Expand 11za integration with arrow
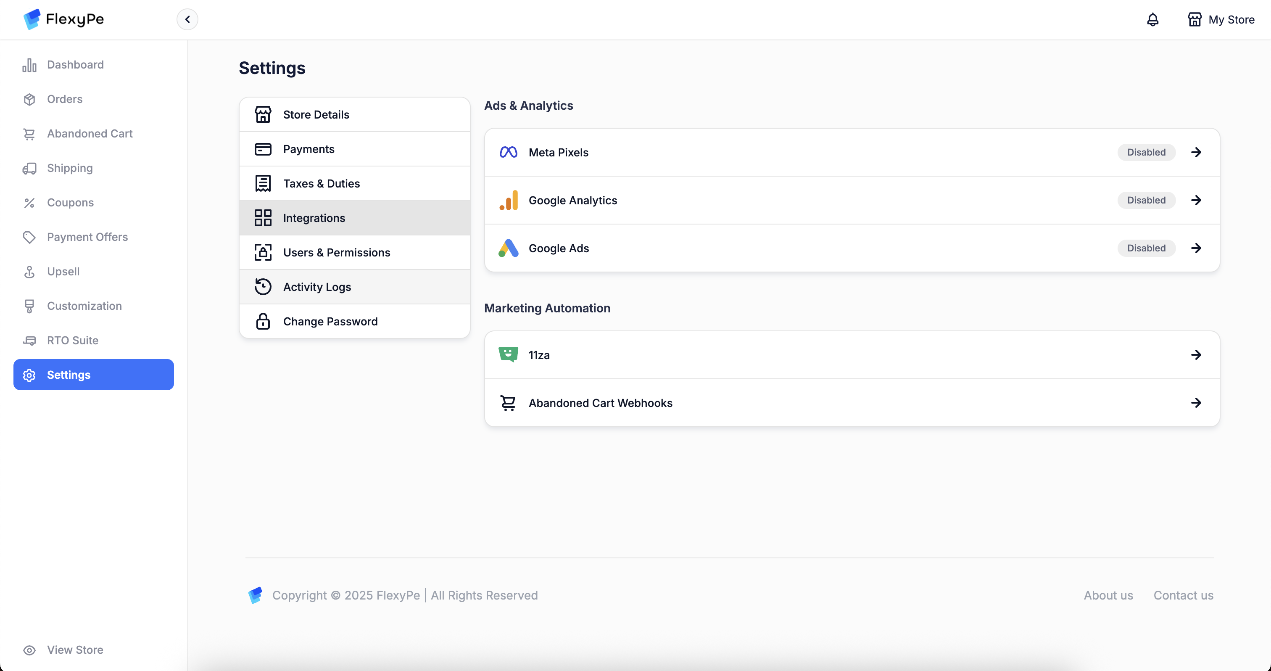 pos(1196,355)
